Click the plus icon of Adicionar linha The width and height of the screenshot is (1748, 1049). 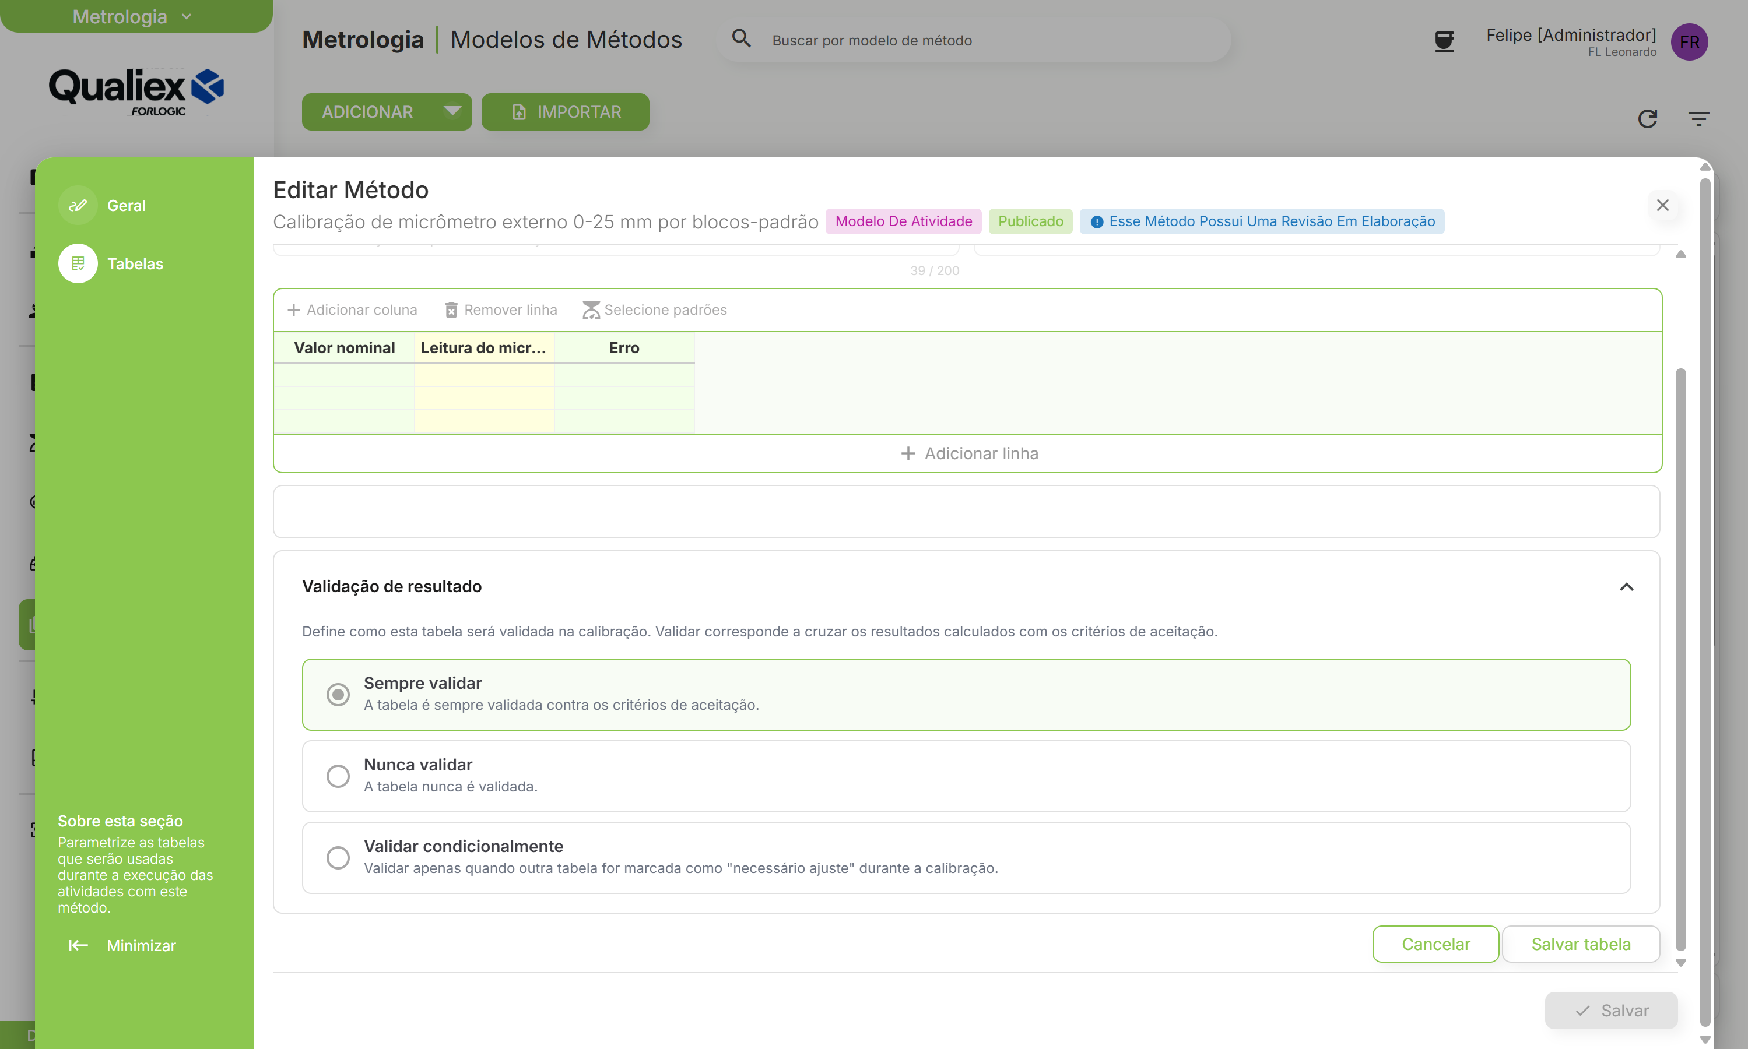tap(908, 453)
